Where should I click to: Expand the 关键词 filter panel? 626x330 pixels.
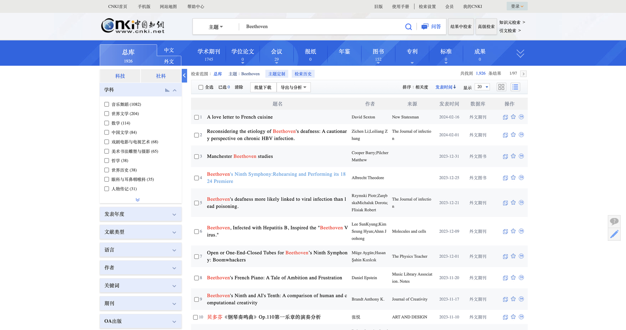coord(141,285)
